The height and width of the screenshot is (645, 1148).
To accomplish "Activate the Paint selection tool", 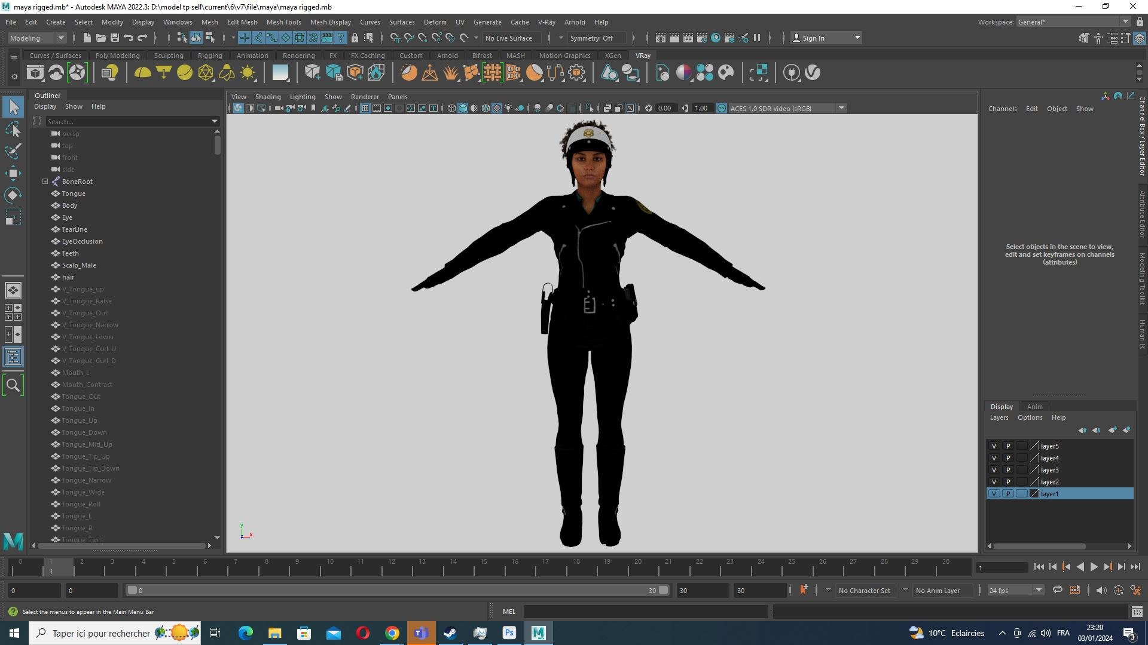I will [13, 151].
